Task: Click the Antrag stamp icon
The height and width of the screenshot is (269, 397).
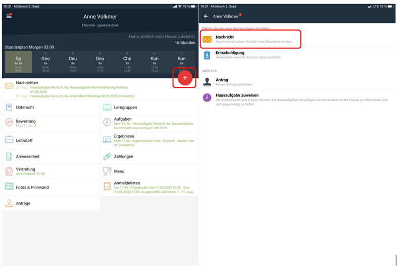Action: pyautogui.click(x=207, y=82)
